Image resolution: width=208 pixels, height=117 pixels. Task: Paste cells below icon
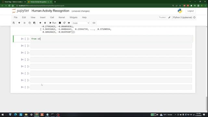(34, 23)
